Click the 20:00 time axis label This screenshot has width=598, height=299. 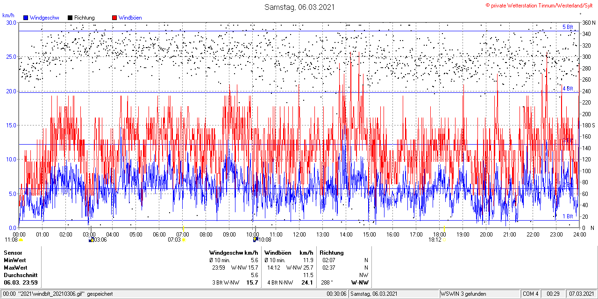(x=486, y=234)
